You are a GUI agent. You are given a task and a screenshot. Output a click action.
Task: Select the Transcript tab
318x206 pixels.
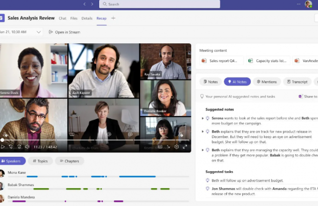coord(297,82)
